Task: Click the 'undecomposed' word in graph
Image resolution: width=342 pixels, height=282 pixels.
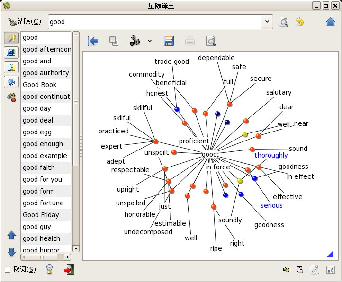Action: click(148, 232)
